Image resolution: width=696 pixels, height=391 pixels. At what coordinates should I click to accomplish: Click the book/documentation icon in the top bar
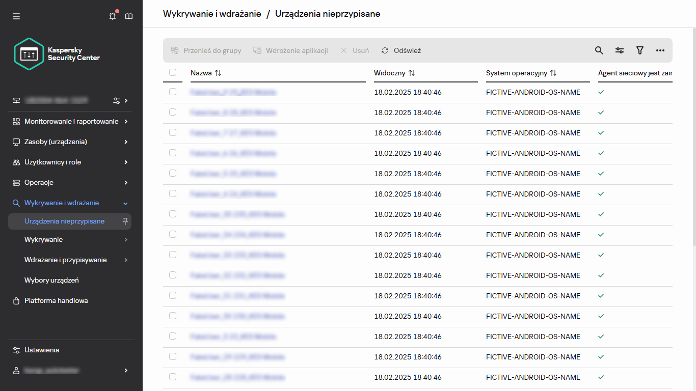click(129, 16)
